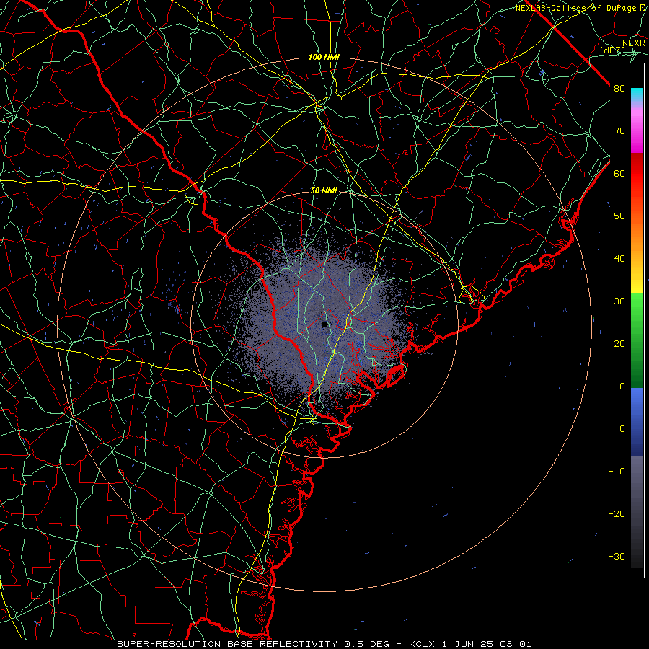Click the [dBZ] units label
Screen dimensions: 649x649
pos(612,50)
